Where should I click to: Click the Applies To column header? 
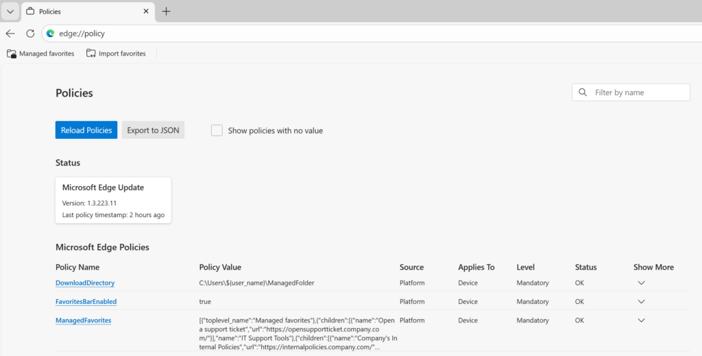476,267
